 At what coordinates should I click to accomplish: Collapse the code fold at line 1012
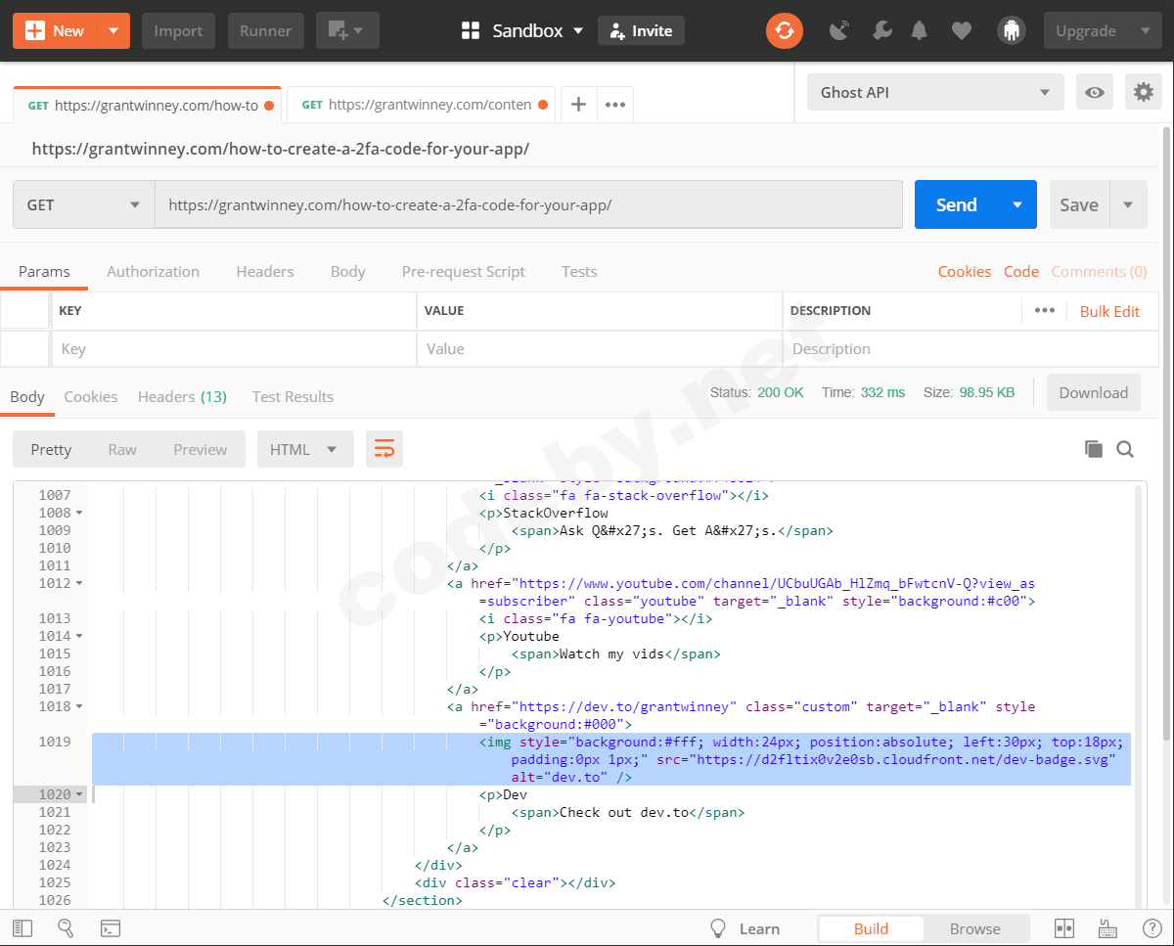79,584
